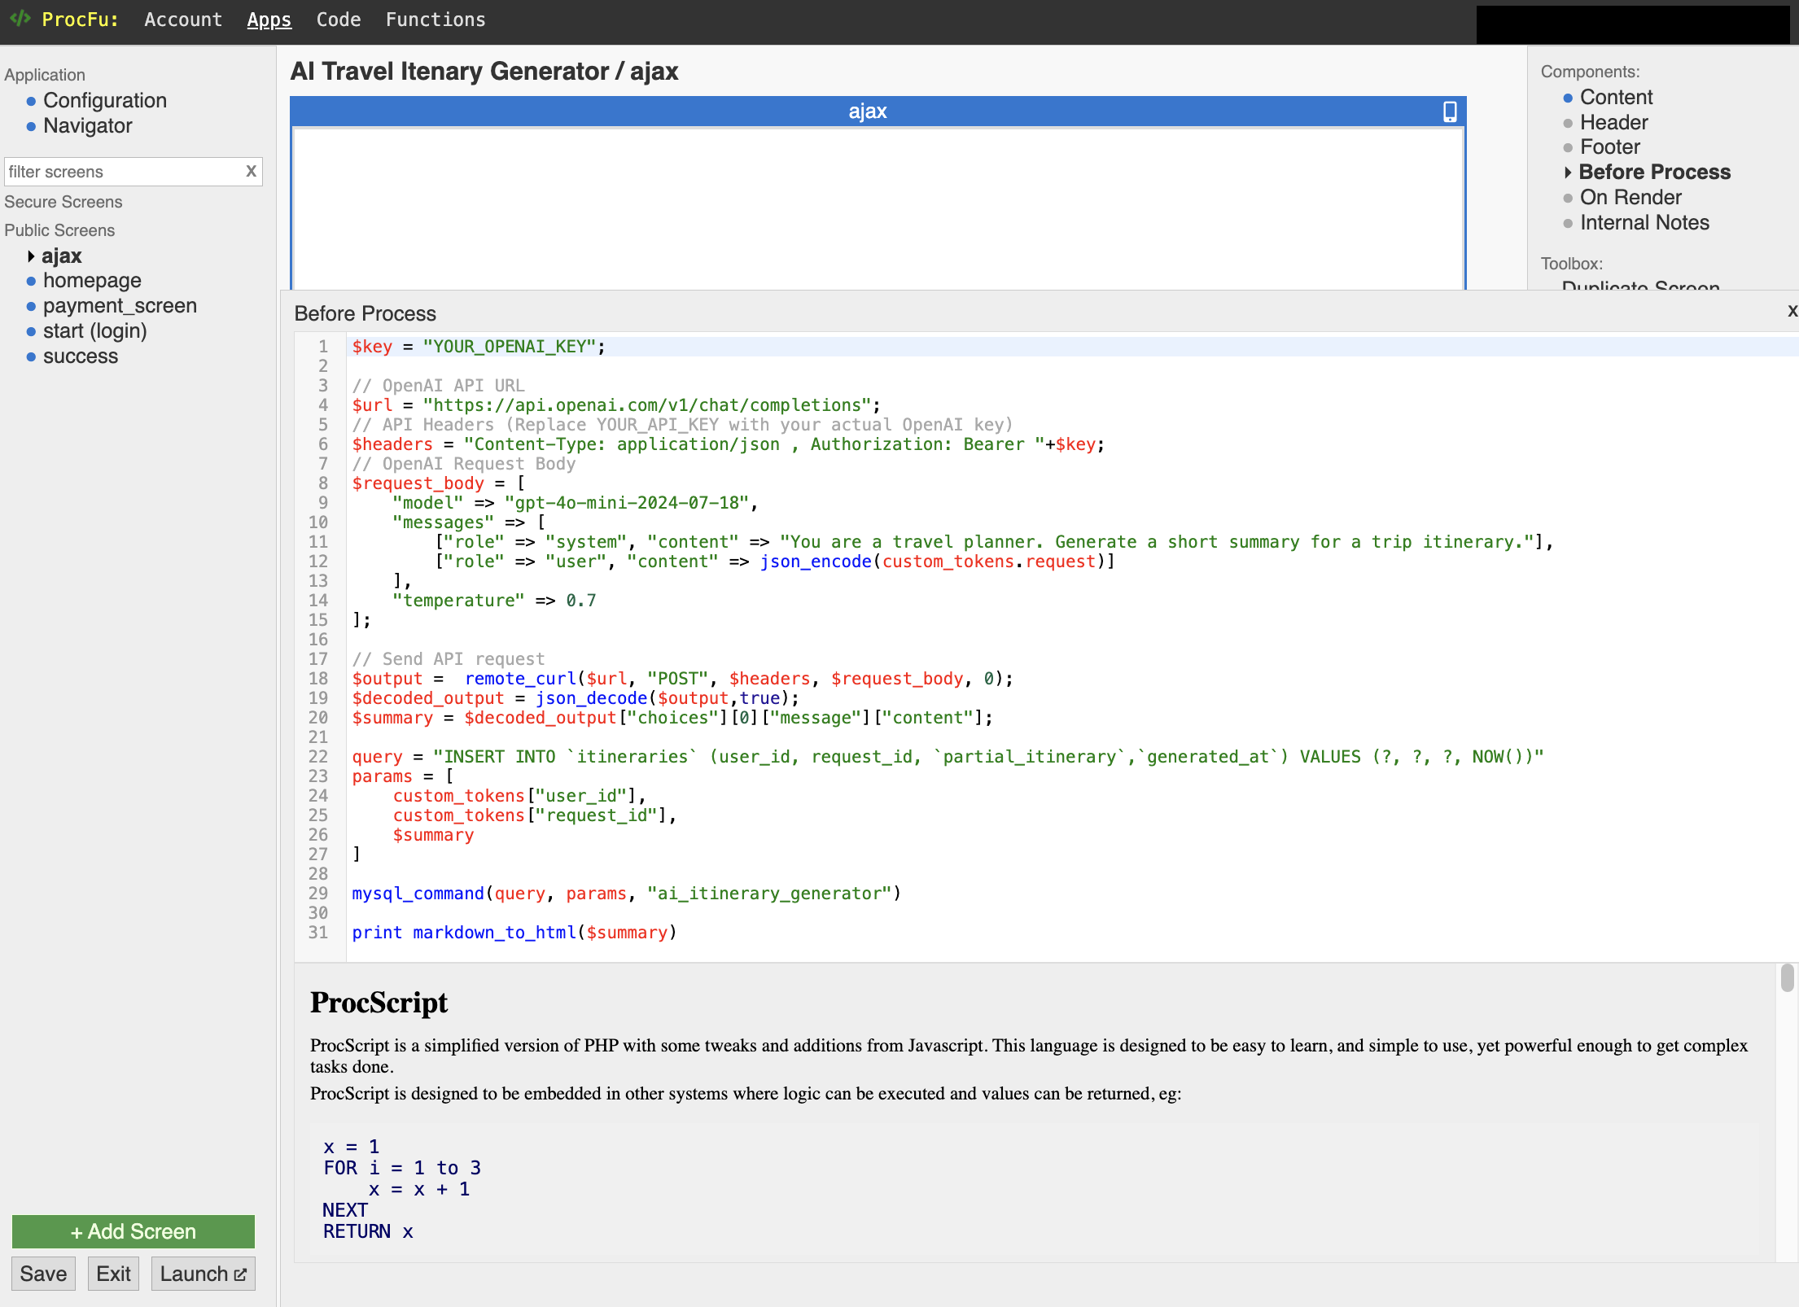Click the $headers definition line
The height and width of the screenshot is (1307, 1799).
click(729, 444)
